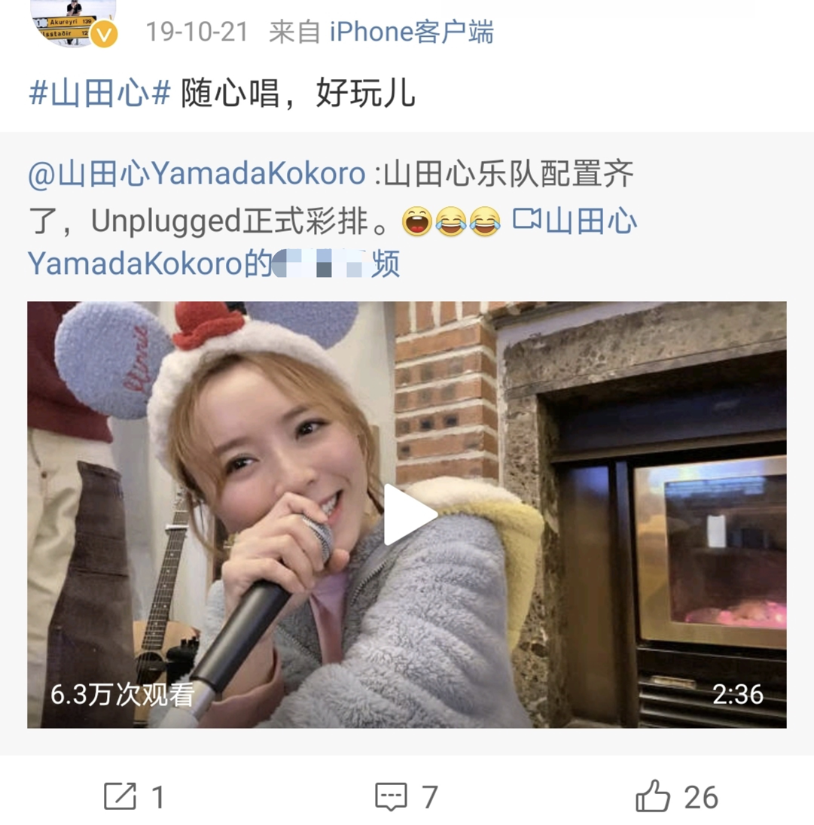The image size is (814, 825).
Task: Open @山田心YamadaKokoro mention profile
Action: [x=197, y=174]
